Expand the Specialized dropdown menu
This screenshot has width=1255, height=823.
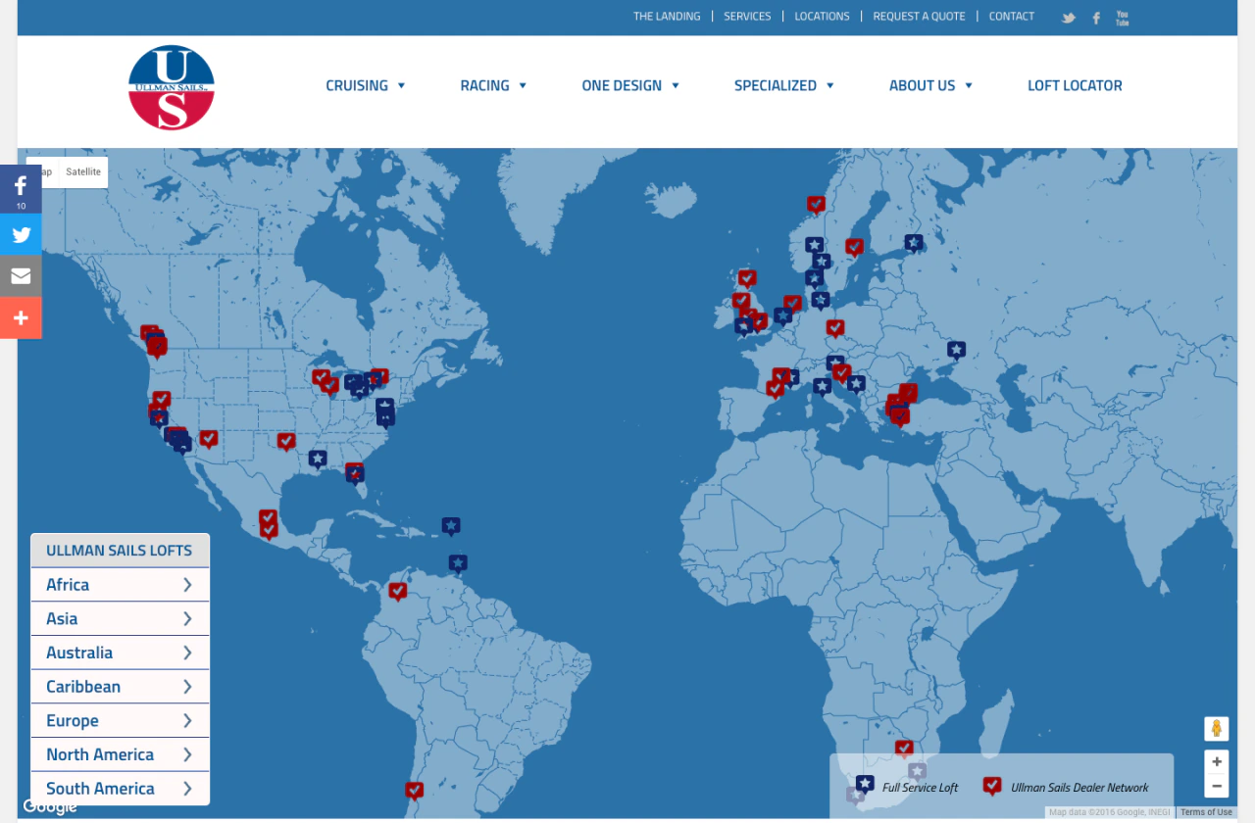tap(784, 86)
